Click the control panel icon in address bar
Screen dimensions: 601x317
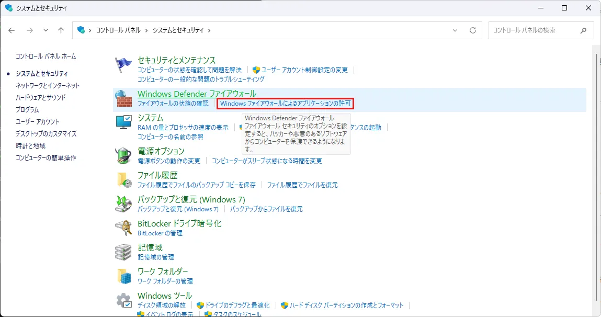click(81, 30)
